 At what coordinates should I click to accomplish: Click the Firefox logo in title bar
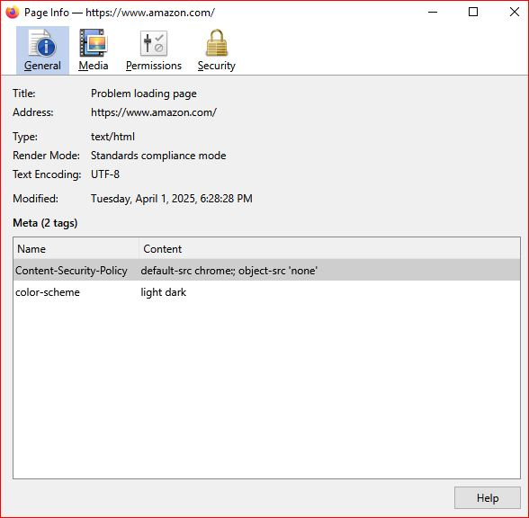(x=13, y=13)
